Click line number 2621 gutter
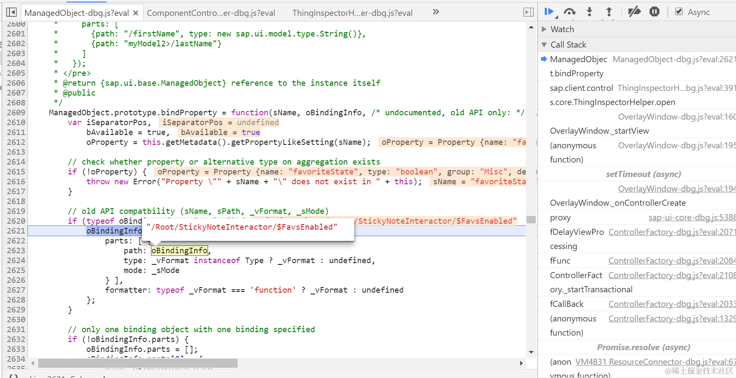This screenshot has width=736, height=378. pyautogui.click(x=16, y=231)
